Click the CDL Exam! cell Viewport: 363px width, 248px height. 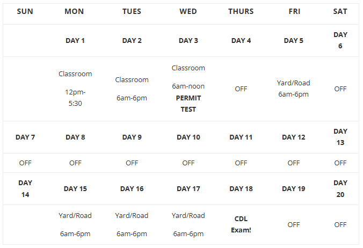pos(241,224)
